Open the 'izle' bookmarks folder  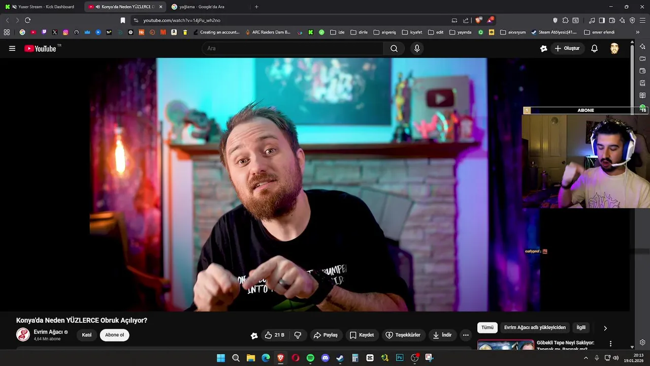337,32
